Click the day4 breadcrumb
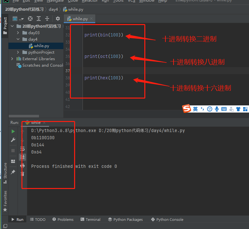 click(x=53, y=9)
